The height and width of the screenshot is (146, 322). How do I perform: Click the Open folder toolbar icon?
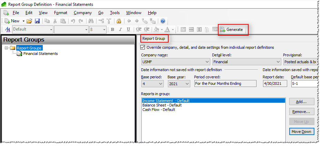29,21
